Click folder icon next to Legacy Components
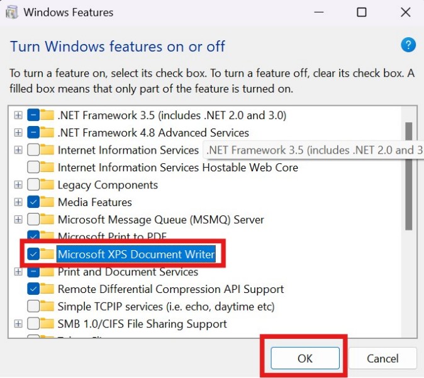This screenshot has height=378, width=424. [48, 185]
